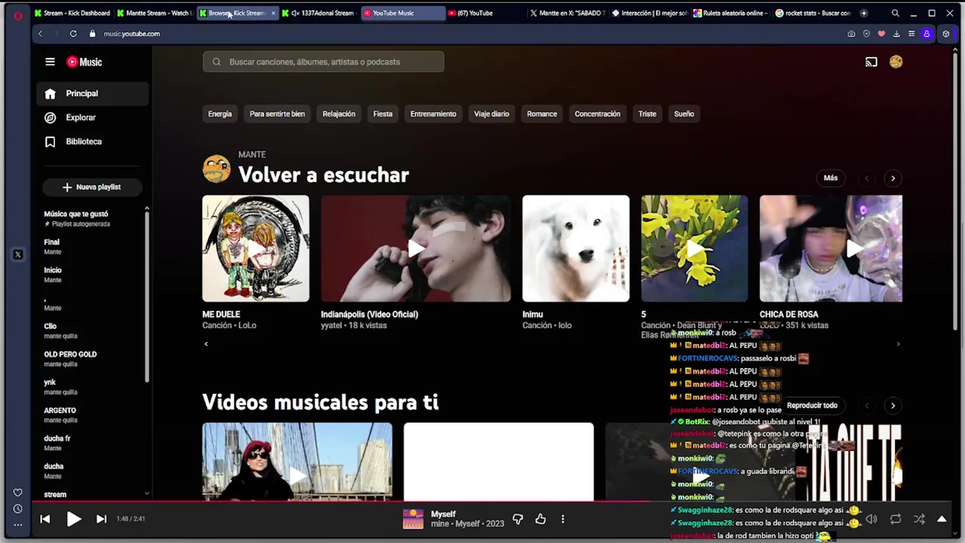965x543 pixels.
Task: Reload the page
Action: [x=73, y=33]
